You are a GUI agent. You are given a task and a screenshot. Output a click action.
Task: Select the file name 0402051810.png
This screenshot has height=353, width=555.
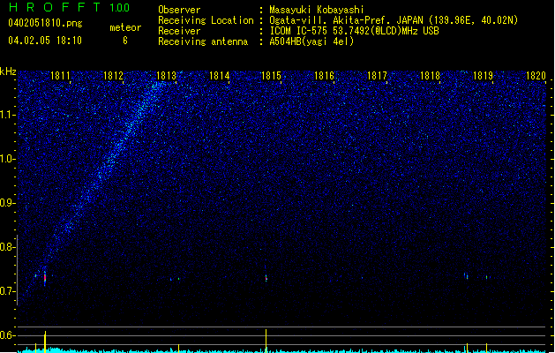pyautogui.click(x=45, y=23)
